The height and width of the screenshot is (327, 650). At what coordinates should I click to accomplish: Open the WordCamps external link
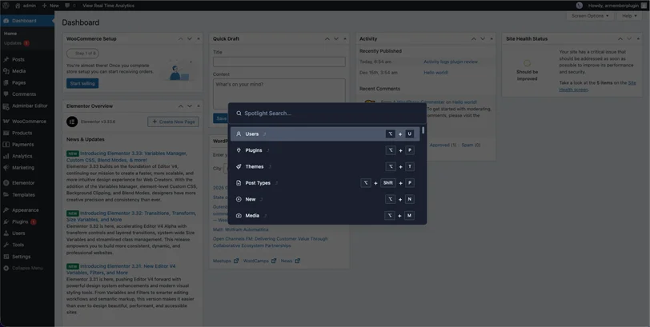(x=259, y=261)
